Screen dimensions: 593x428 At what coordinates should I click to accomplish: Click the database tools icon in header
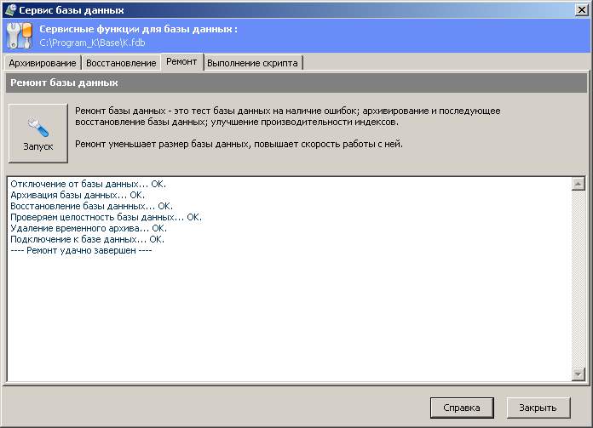pyautogui.click(x=19, y=35)
